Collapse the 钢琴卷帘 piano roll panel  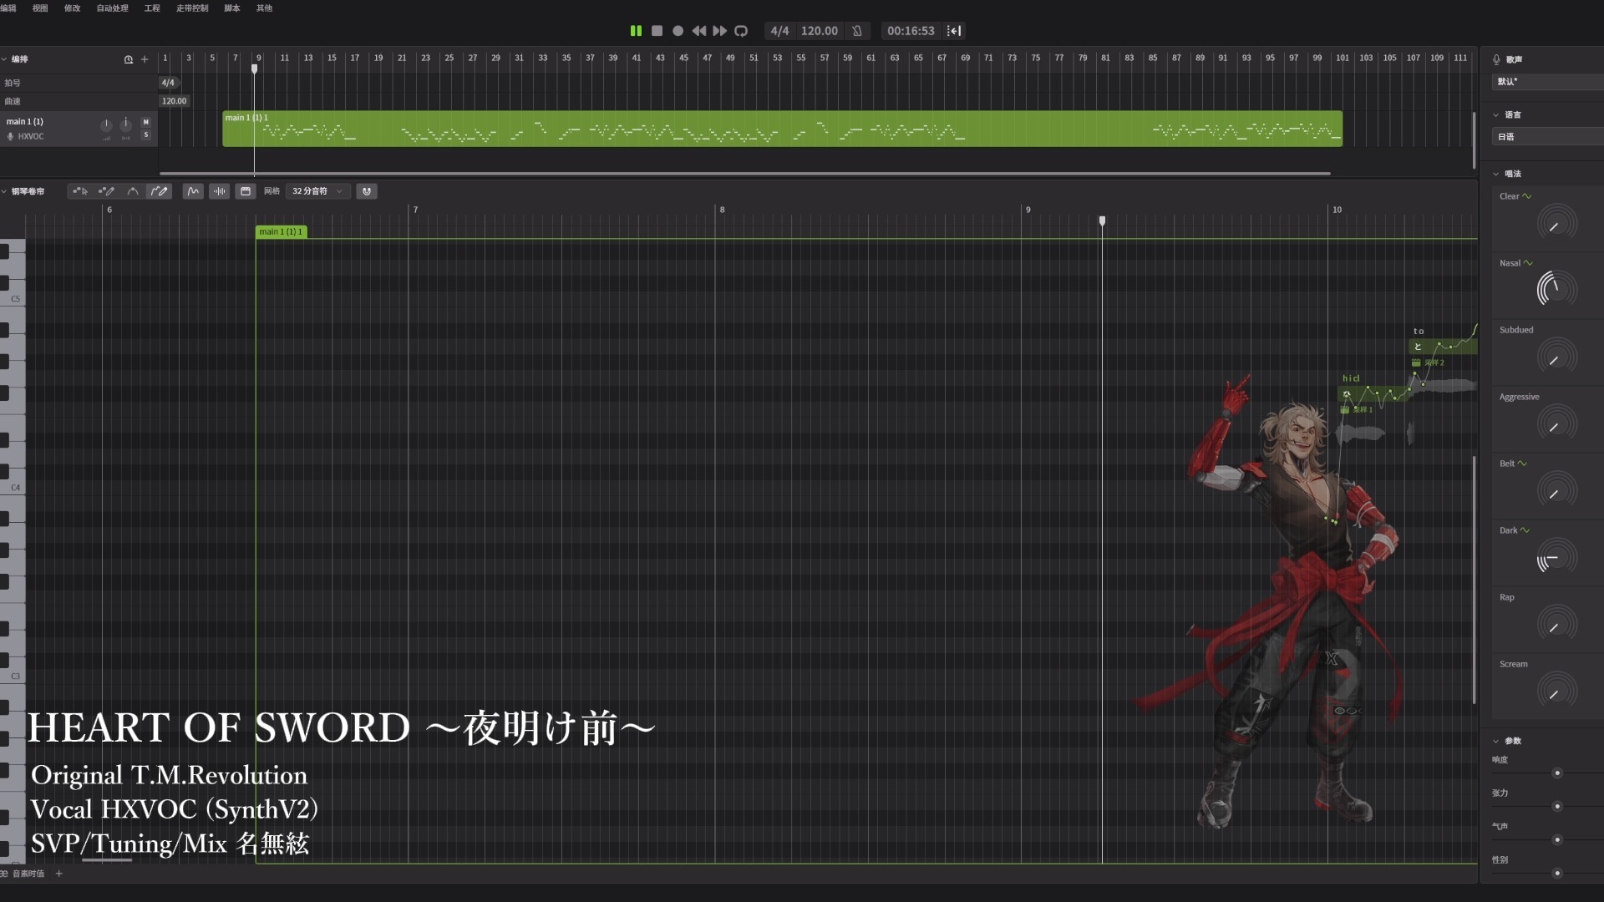tap(4, 191)
